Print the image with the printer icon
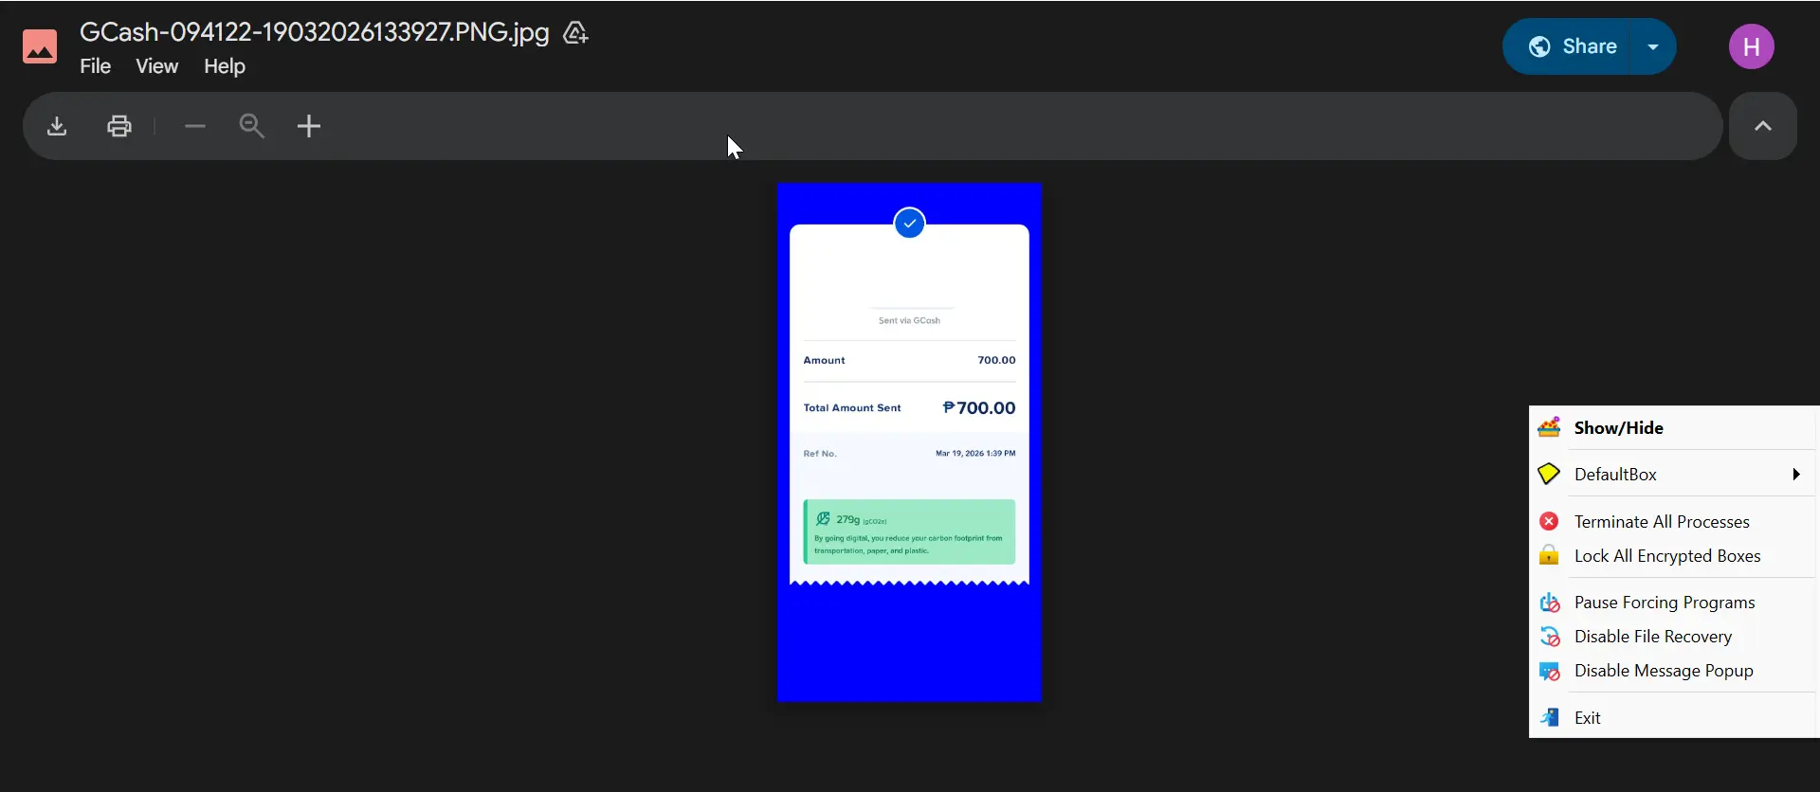 point(119,126)
